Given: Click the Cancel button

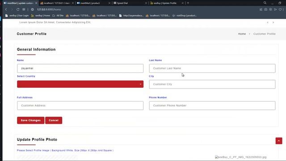Looking at the screenshot, I should coord(54,120).
